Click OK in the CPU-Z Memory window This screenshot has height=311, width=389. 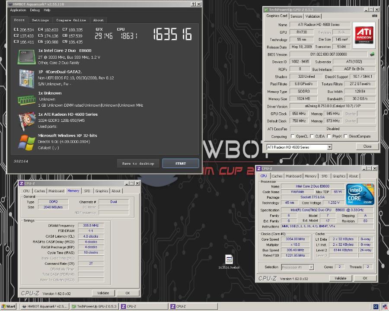(128, 293)
